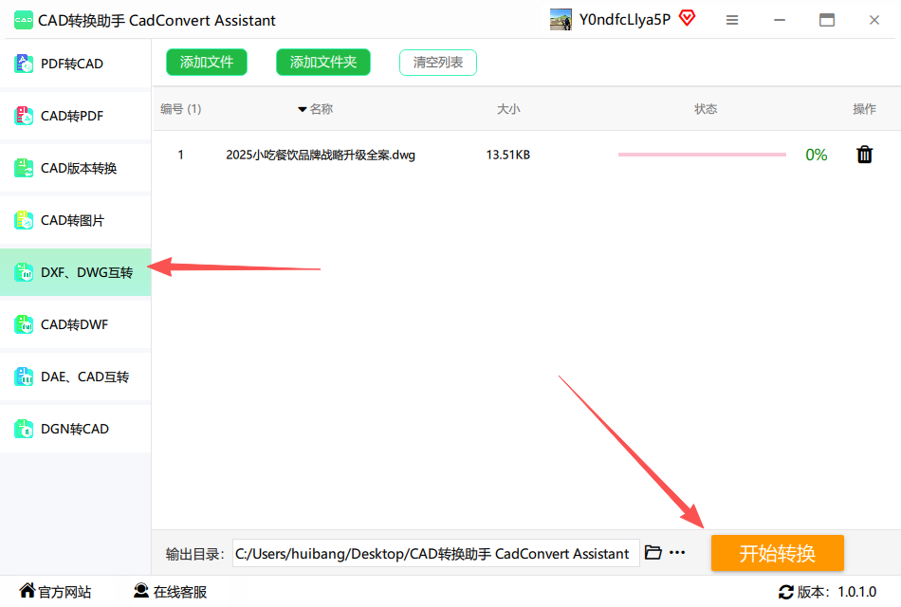Click the online customer service headset icon

pyautogui.click(x=141, y=591)
